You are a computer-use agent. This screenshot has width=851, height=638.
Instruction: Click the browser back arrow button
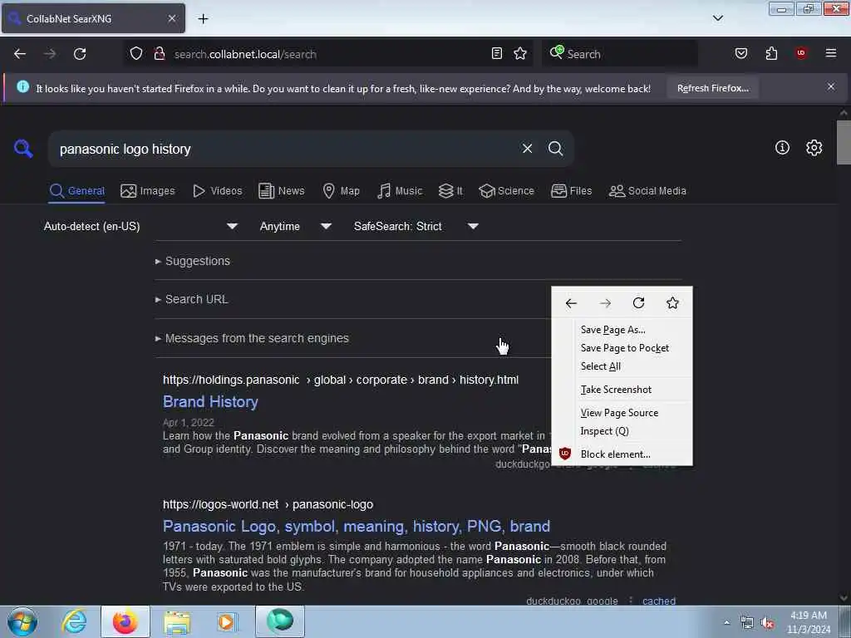20,54
